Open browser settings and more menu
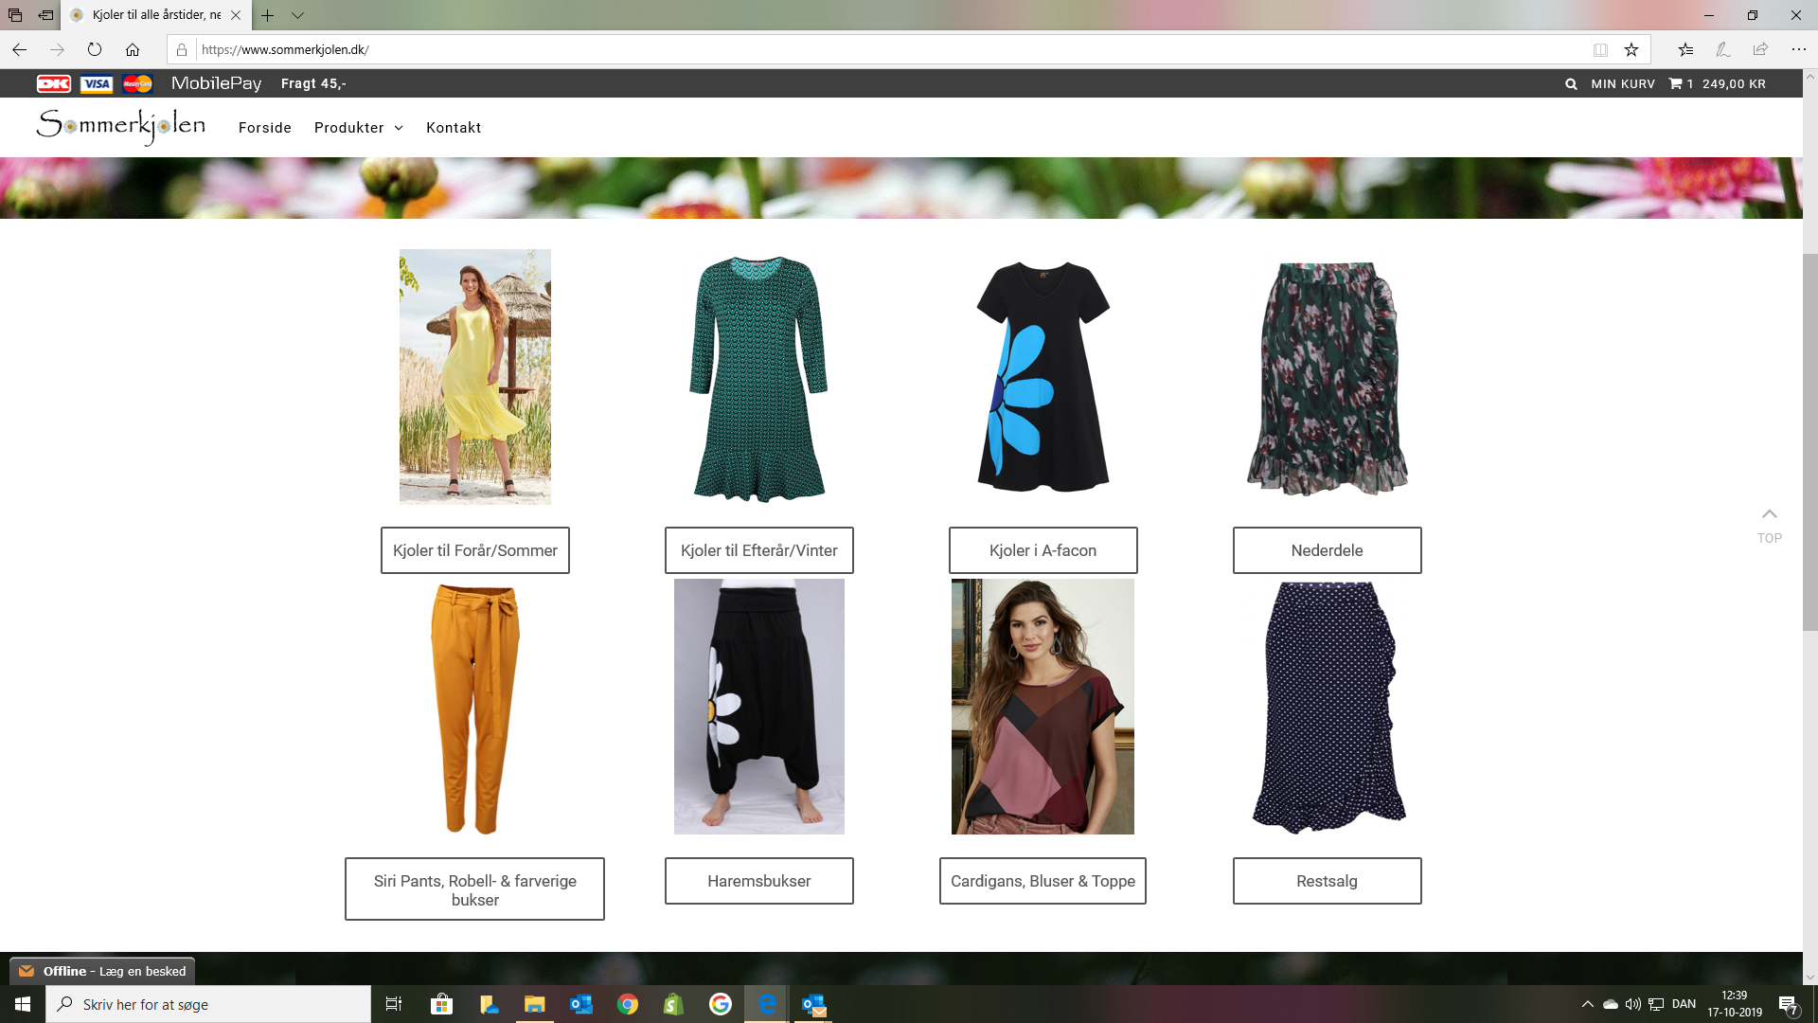Image resolution: width=1818 pixels, height=1023 pixels. [x=1798, y=49]
